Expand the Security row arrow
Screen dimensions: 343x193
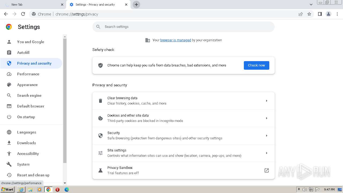click(267, 136)
